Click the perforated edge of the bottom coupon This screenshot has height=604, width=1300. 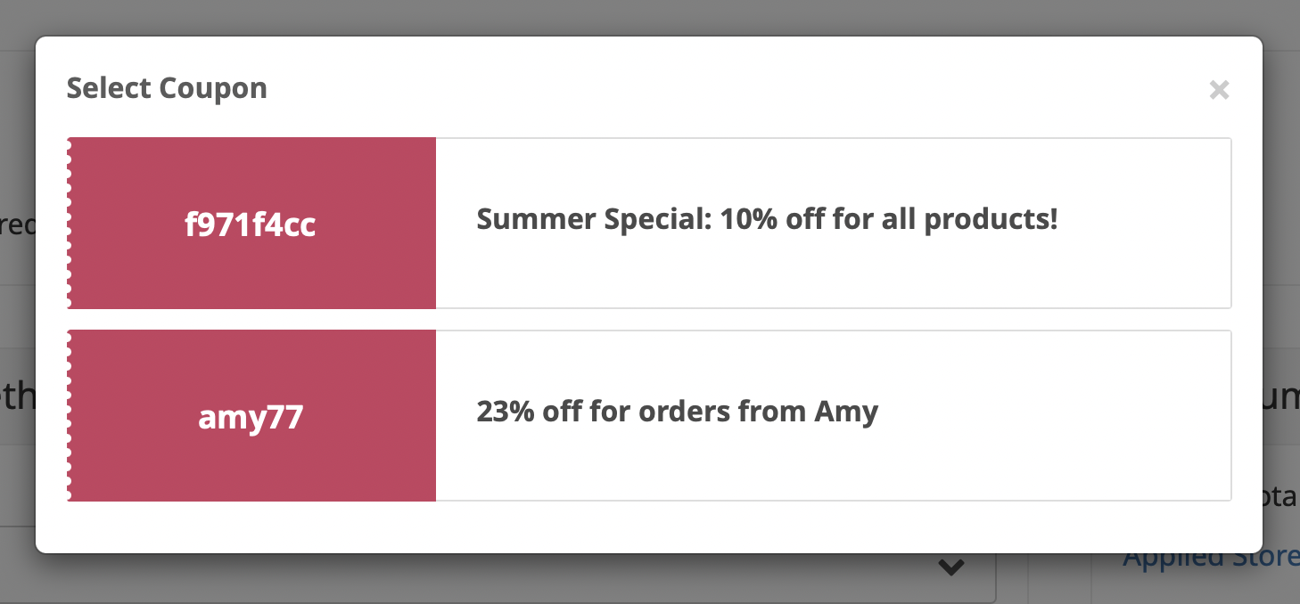[x=70, y=415]
